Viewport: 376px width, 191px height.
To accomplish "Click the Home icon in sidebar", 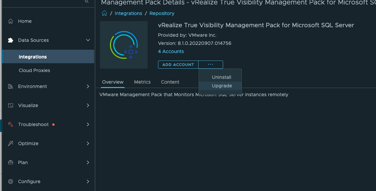I will 11,21.
